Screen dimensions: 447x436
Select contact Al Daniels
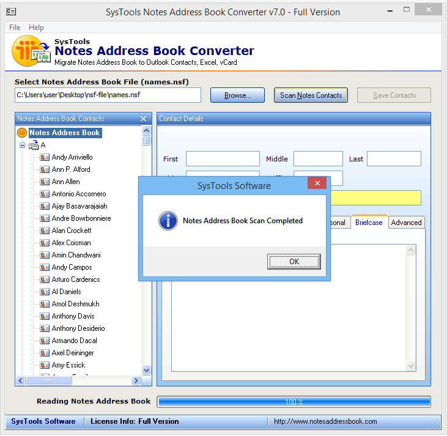point(67,292)
